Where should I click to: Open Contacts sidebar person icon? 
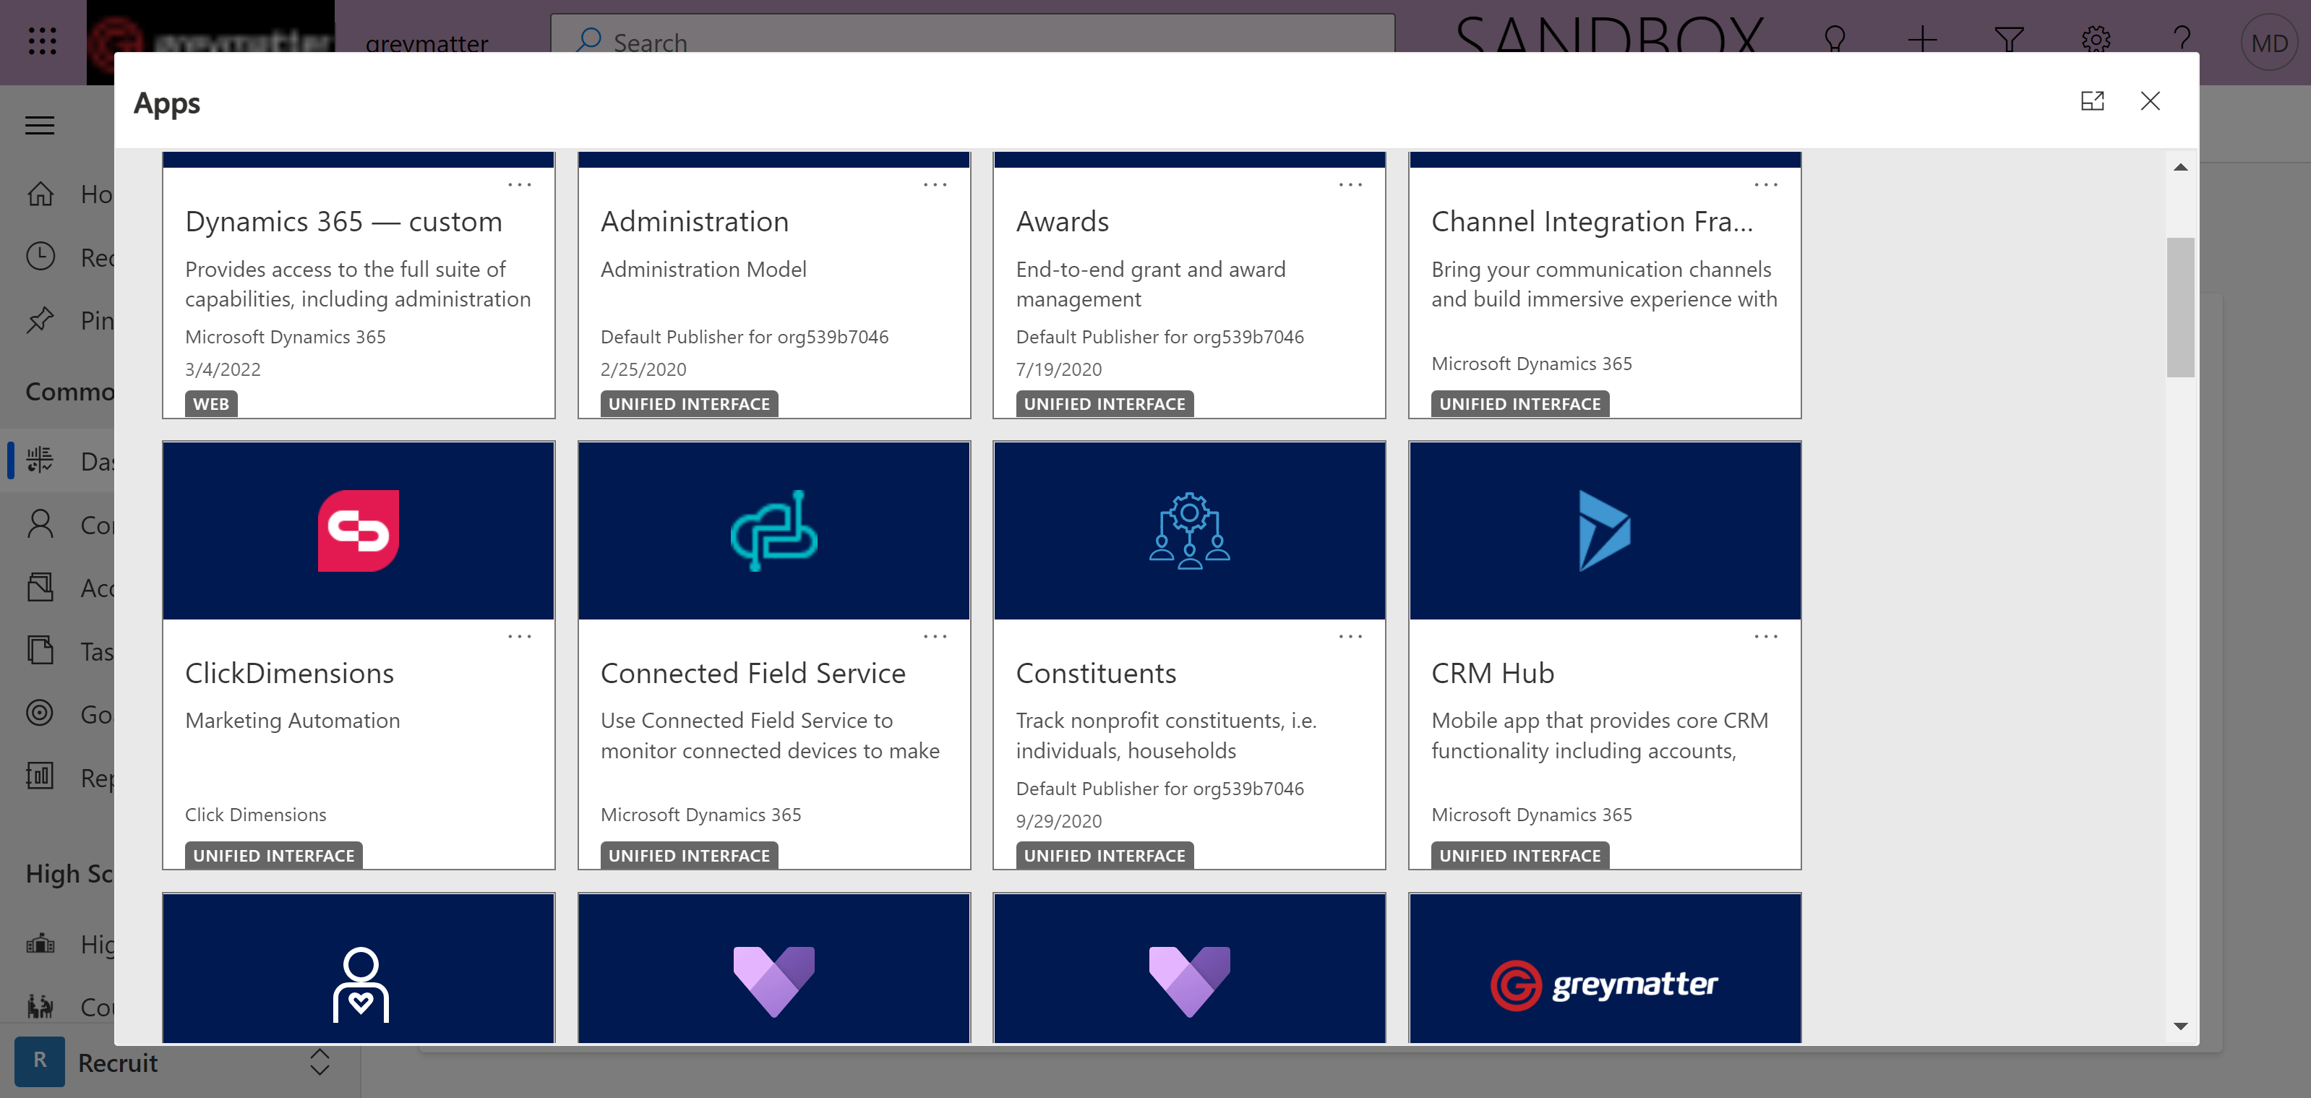40,524
